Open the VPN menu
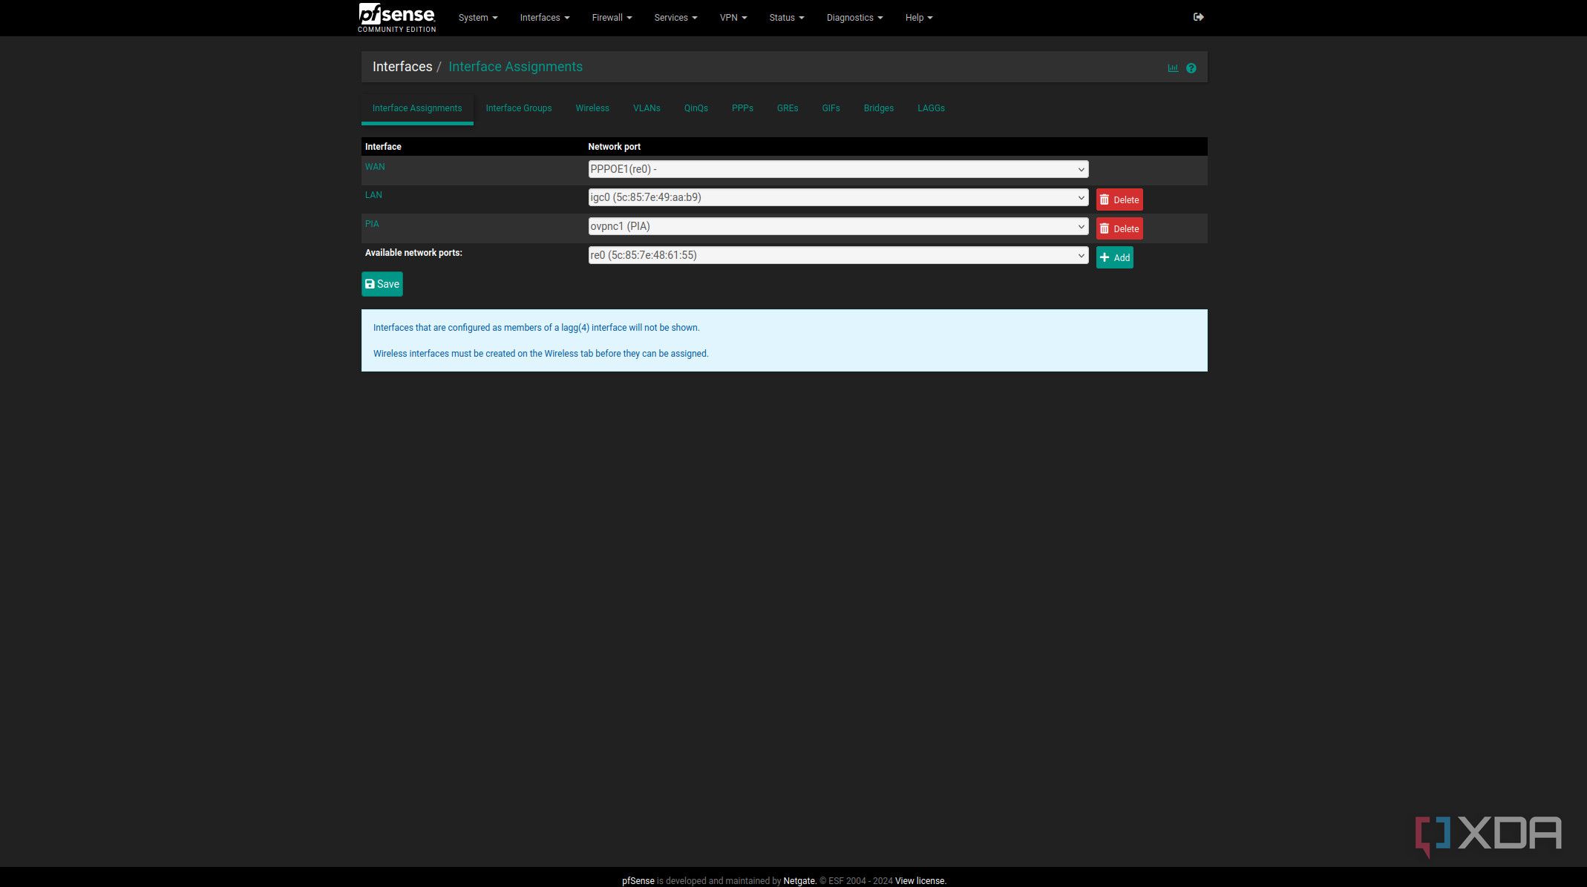 coord(732,17)
